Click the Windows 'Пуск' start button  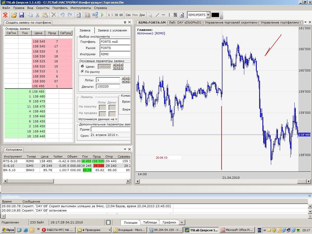[x=8, y=230]
